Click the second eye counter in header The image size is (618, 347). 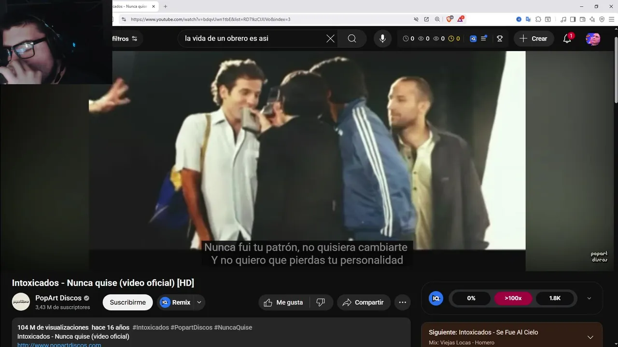439,39
